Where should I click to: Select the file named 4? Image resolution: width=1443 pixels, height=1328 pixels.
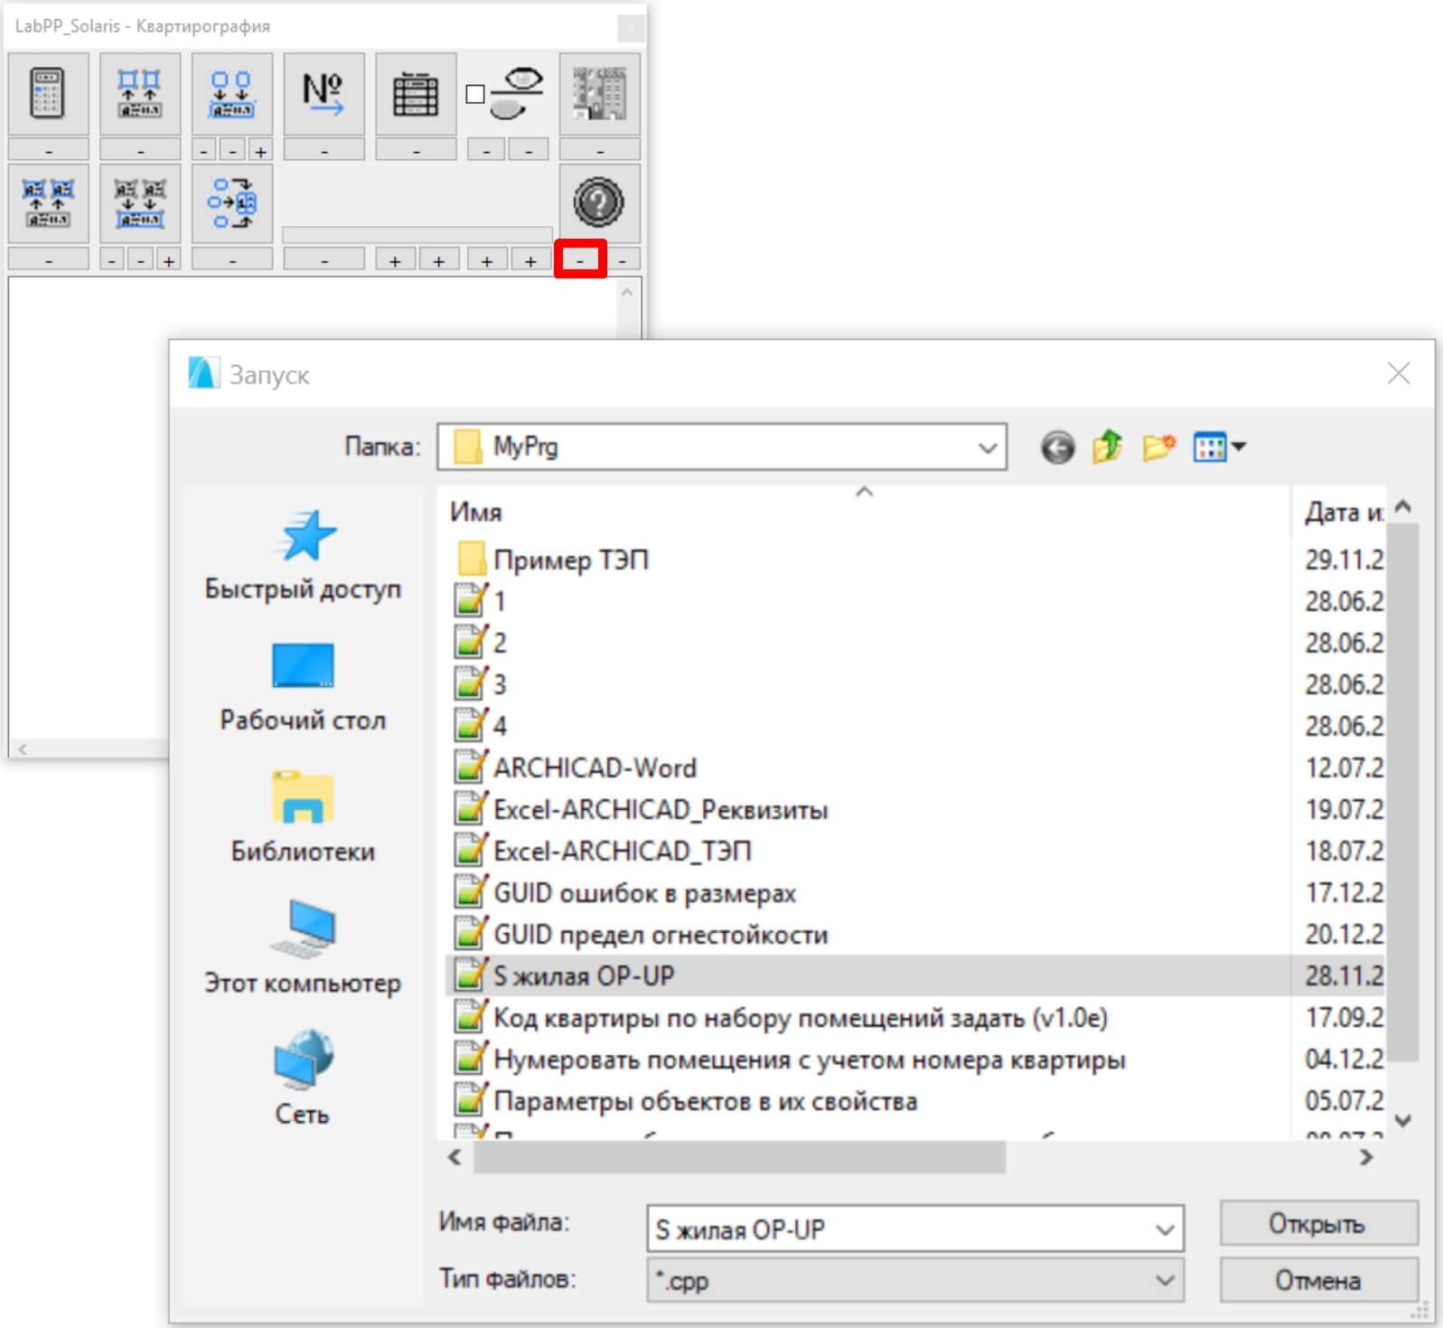click(x=482, y=726)
